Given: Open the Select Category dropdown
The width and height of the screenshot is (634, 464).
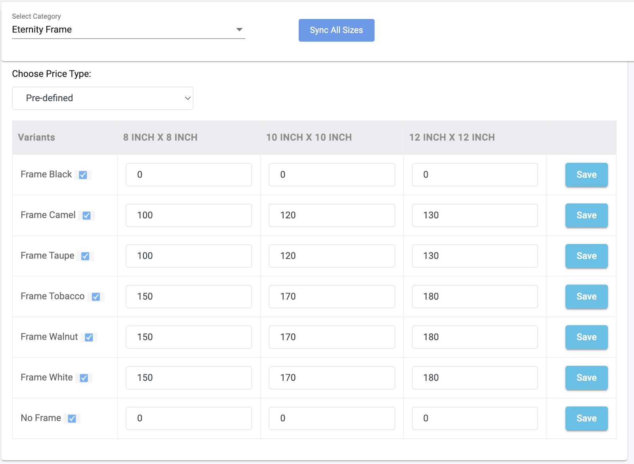Looking at the screenshot, I should pyautogui.click(x=128, y=30).
